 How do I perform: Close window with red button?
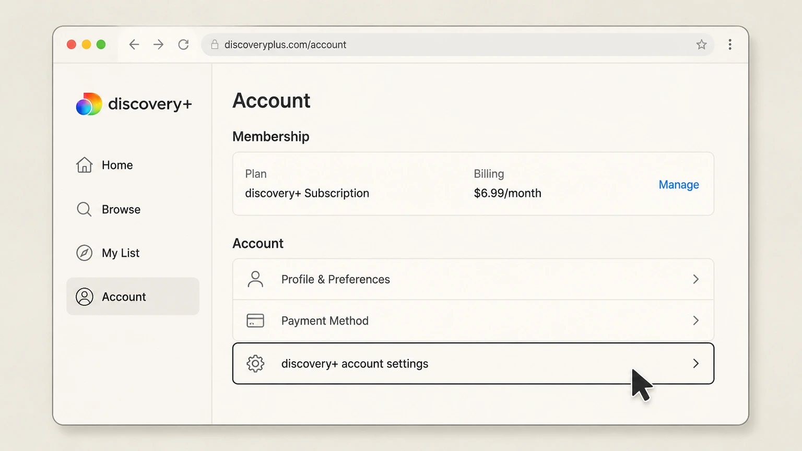(72, 44)
